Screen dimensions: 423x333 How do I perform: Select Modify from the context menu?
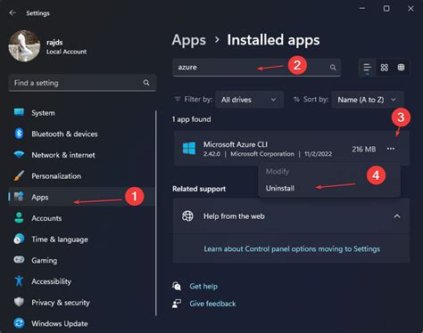[278, 172]
